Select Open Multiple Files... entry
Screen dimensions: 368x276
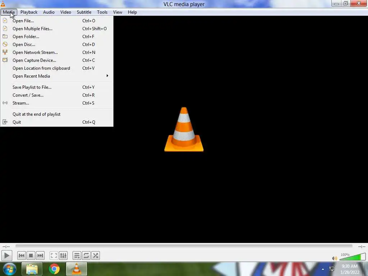(x=57, y=29)
